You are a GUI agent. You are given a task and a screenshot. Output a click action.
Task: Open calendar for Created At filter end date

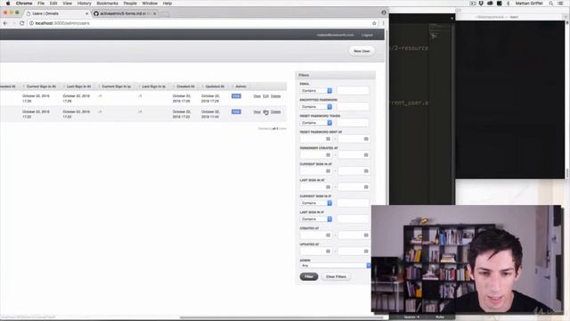[x=366, y=235]
